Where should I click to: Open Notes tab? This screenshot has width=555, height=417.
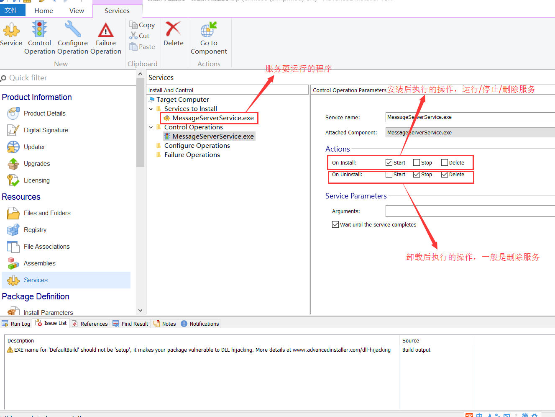(x=165, y=324)
